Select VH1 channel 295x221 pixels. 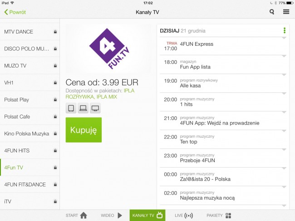[29, 82]
